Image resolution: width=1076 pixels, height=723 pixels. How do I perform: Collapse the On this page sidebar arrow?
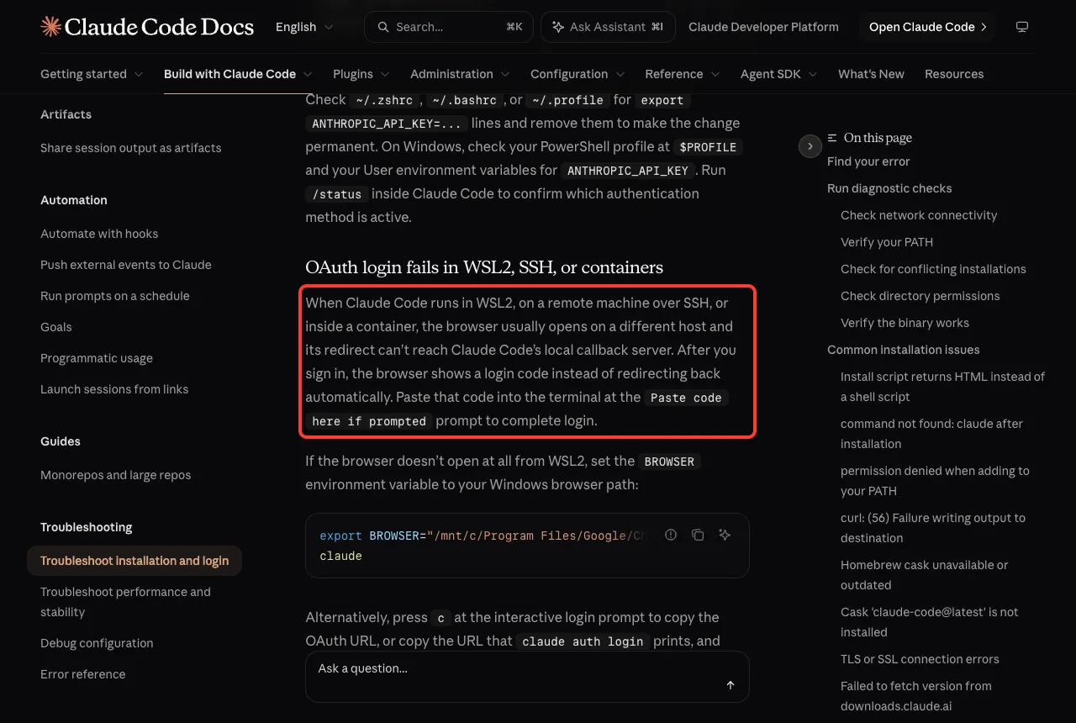(810, 146)
